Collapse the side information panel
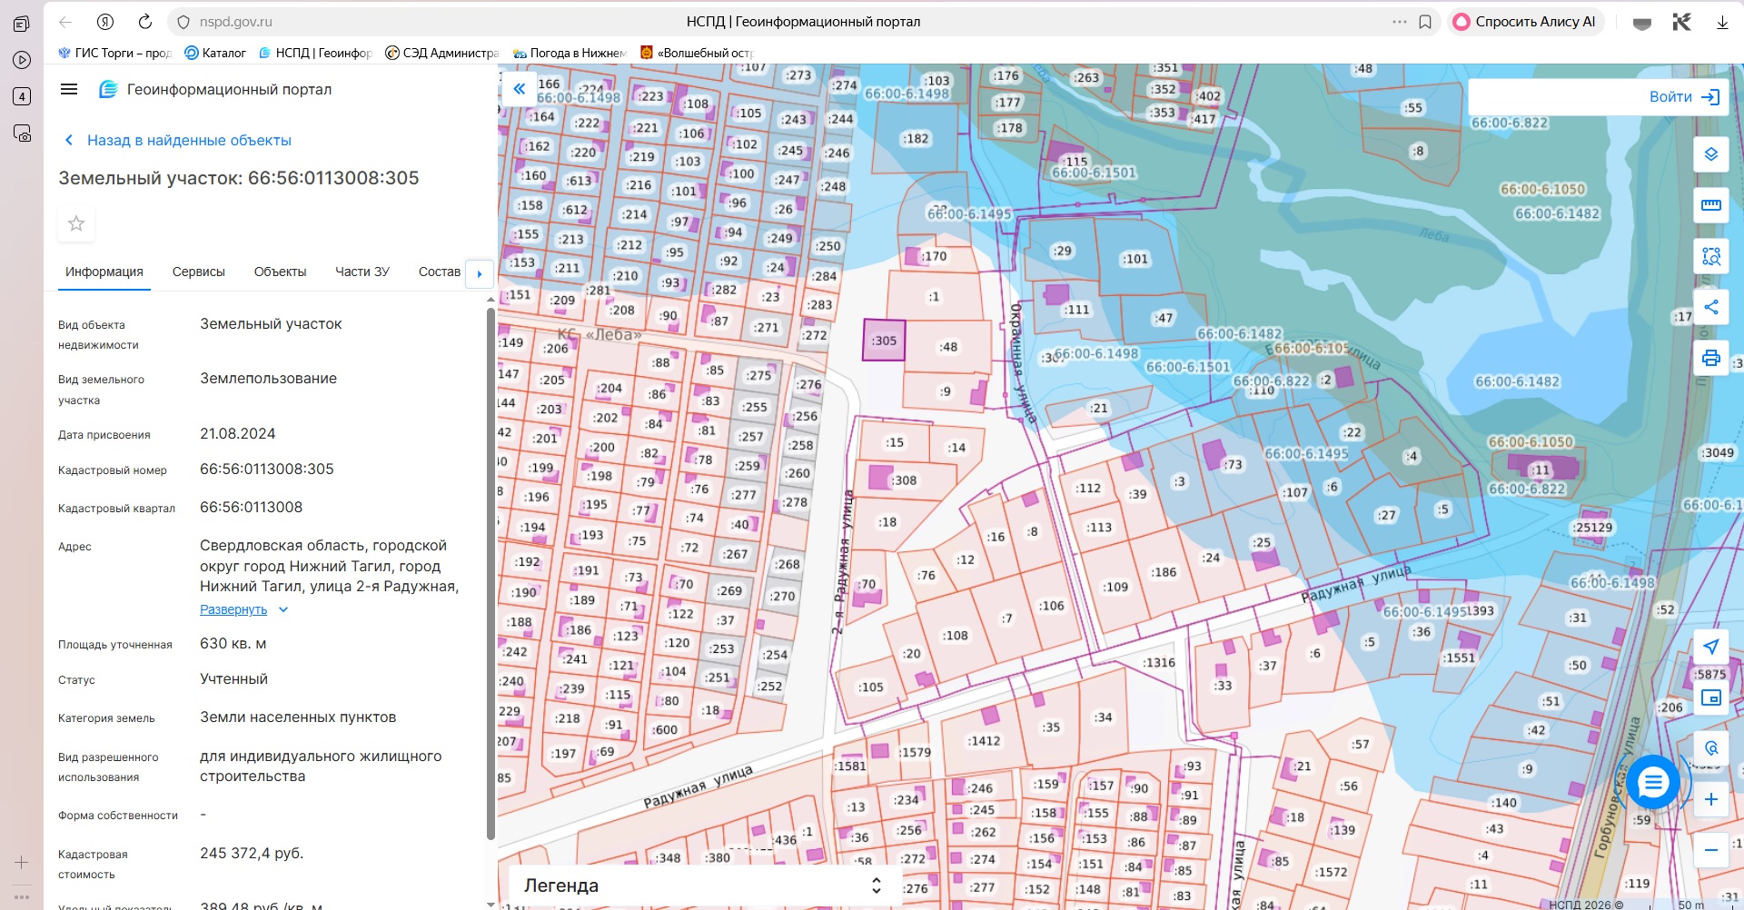Viewport: 1744px width, 910px height. 519,89
